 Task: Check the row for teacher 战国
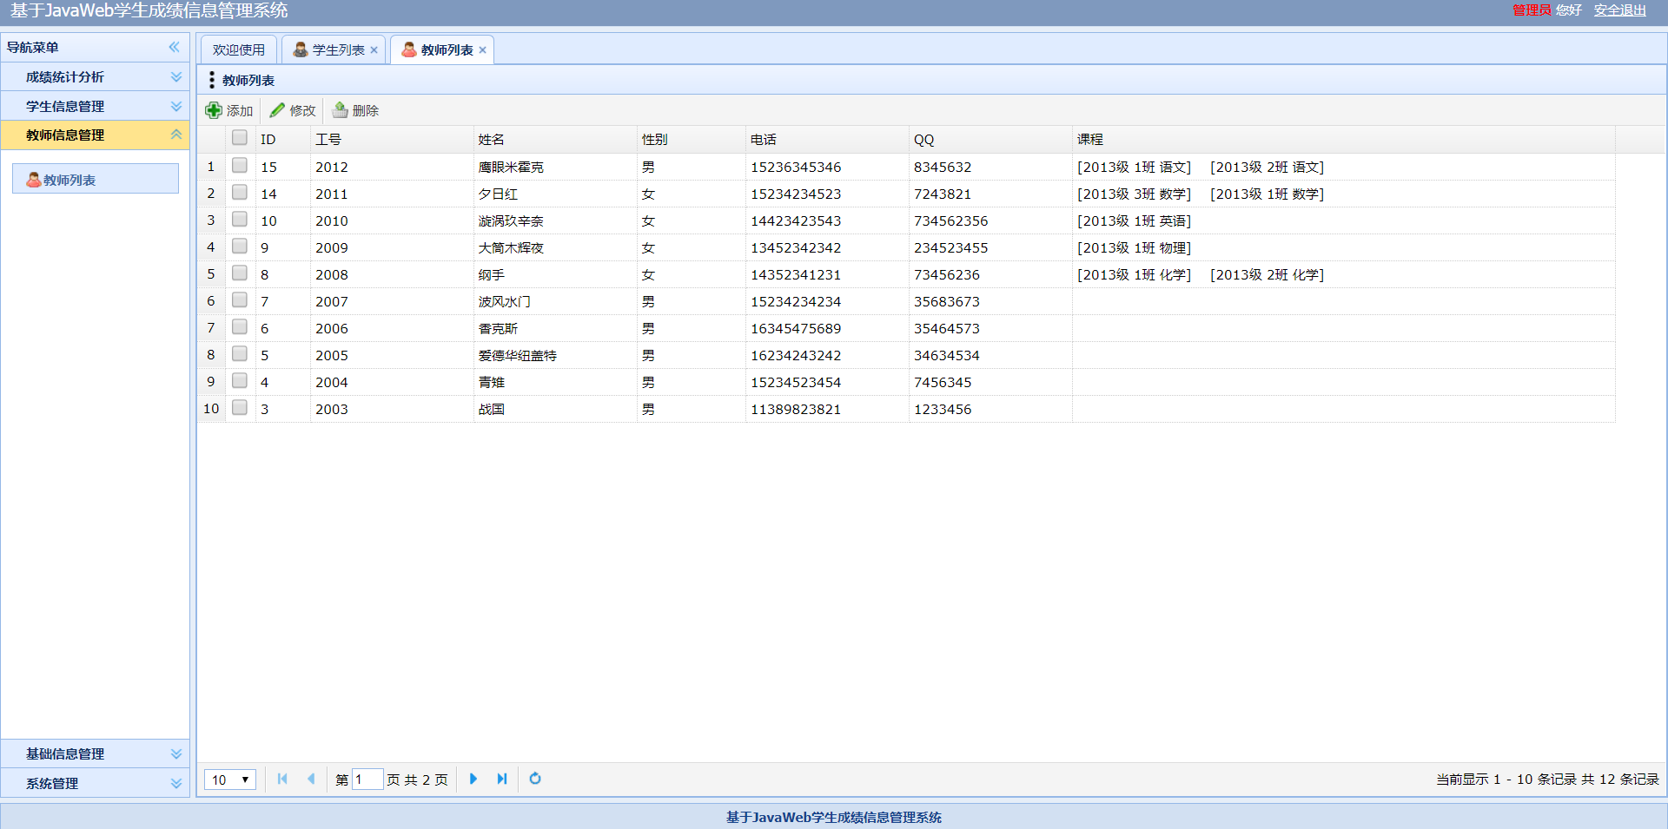(x=240, y=407)
